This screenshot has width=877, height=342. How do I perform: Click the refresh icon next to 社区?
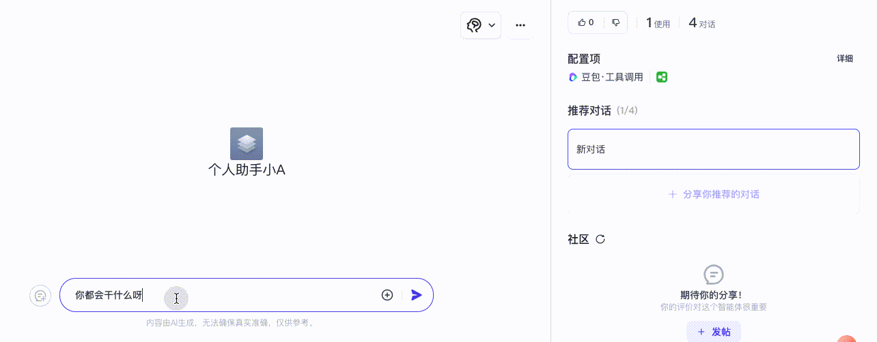point(600,239)
